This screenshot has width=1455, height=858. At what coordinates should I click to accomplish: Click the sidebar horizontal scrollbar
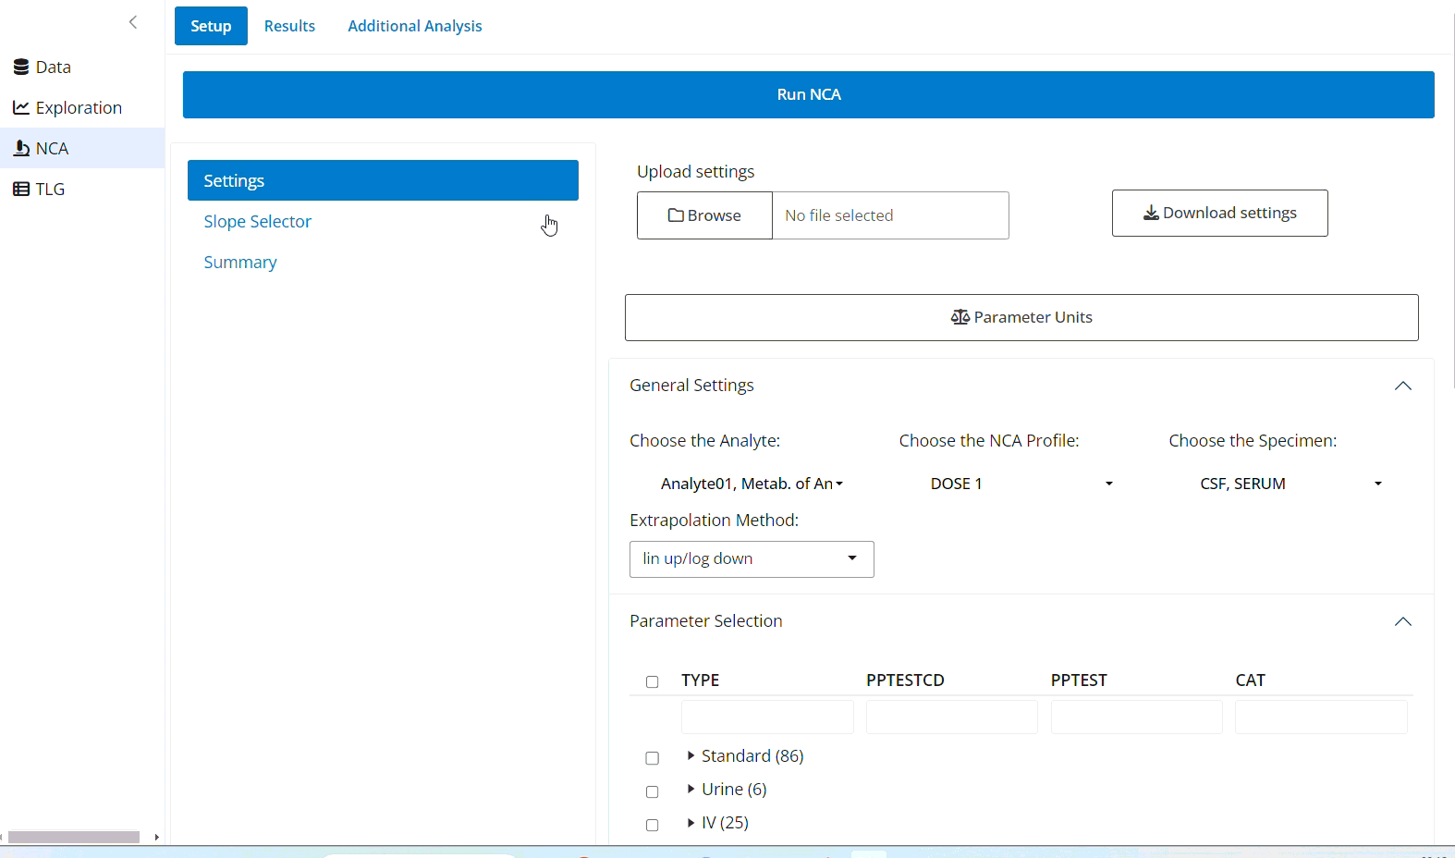point(74,837)
